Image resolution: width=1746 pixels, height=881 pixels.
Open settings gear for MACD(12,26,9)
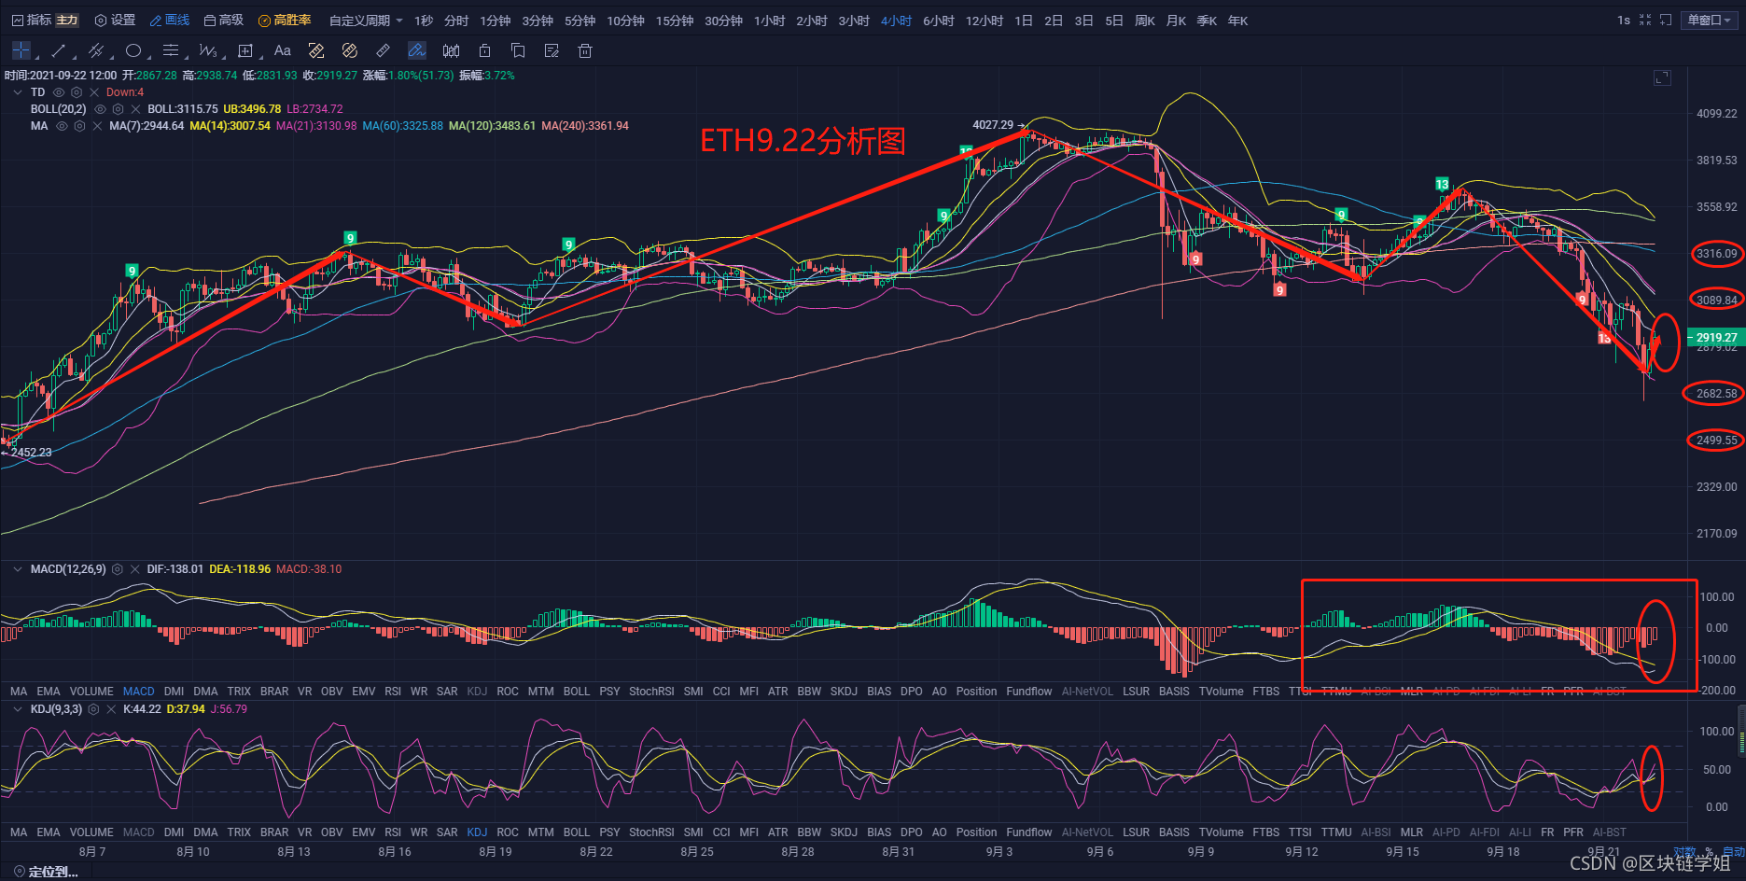coord(118,569)
